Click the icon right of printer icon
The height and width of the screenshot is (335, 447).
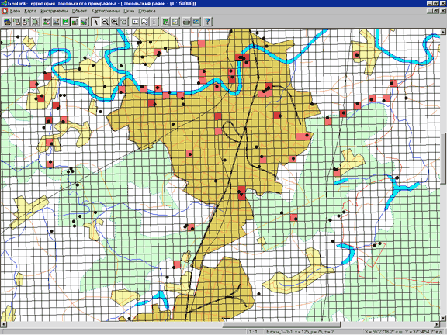196,22
